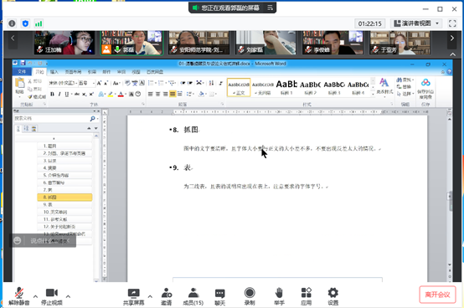Click the blue security shield icon

pyautogui.click(x=25, y=23)
